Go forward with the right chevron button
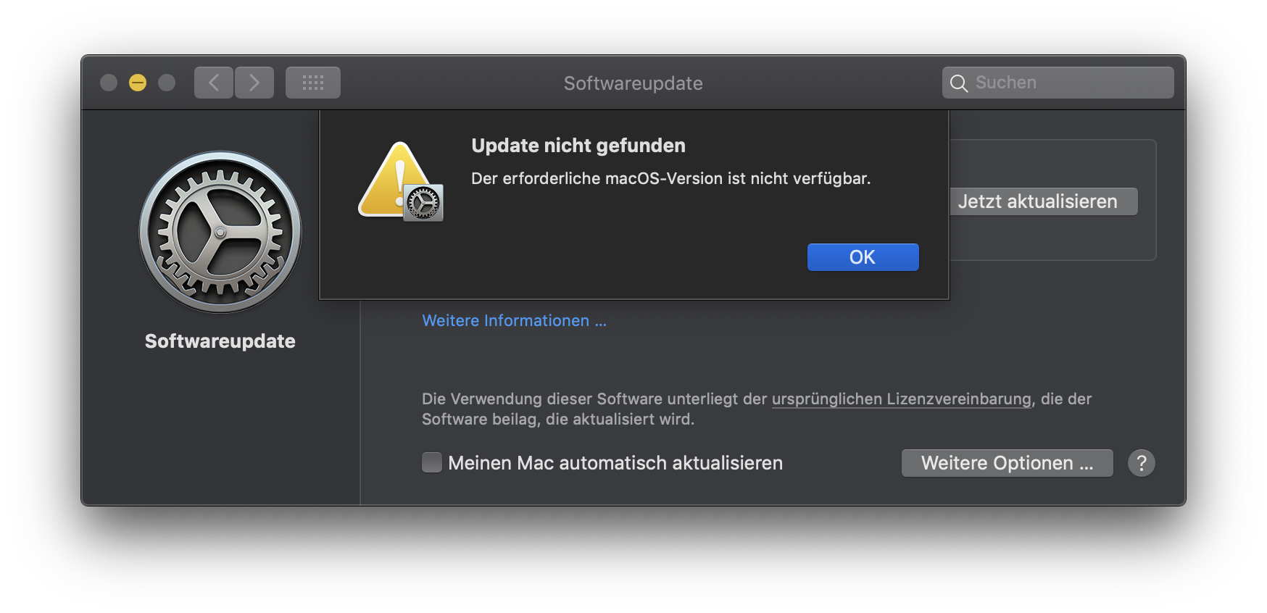 tap(254, 83)
